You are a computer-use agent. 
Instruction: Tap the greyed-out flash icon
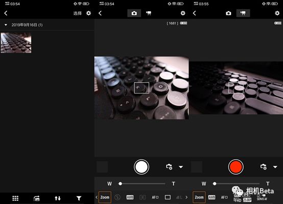click(x=117, y=197)
